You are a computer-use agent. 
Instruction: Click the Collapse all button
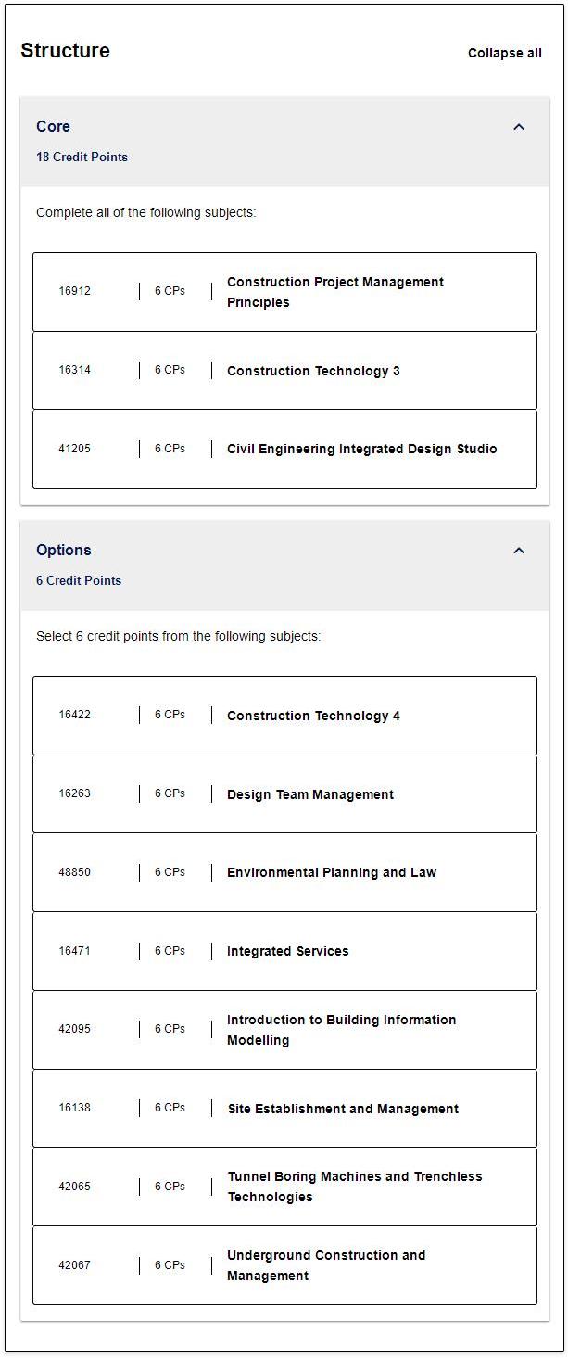pyautogui.click(x=504, y=53)
